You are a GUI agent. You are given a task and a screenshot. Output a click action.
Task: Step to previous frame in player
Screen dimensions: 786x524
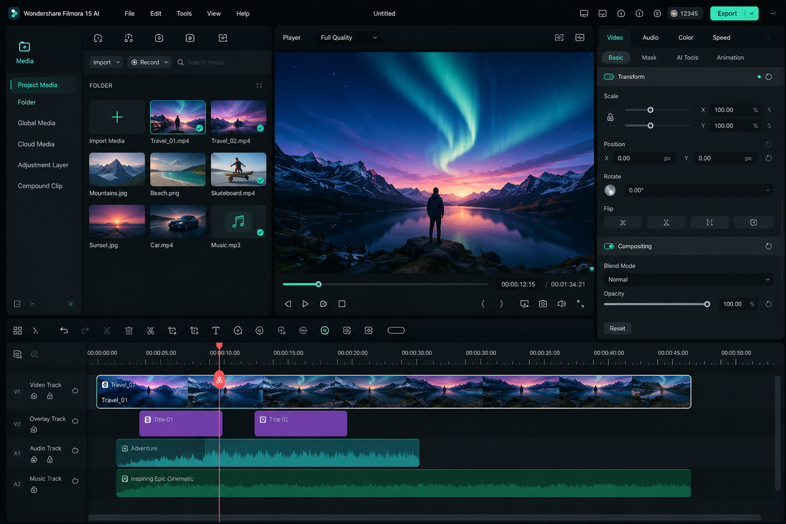click(288, 304)
